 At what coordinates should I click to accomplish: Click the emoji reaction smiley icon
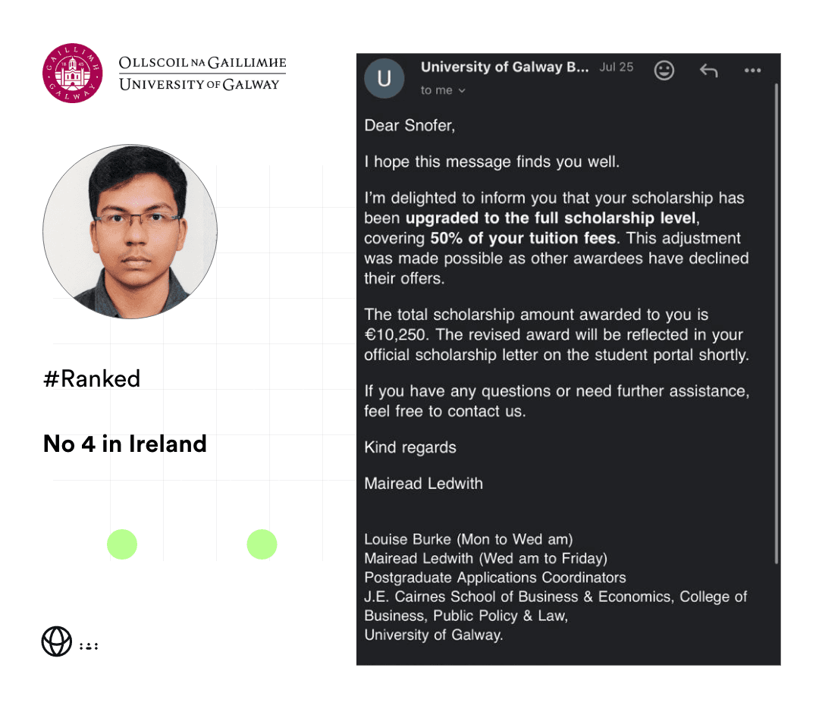click(664, 70)
